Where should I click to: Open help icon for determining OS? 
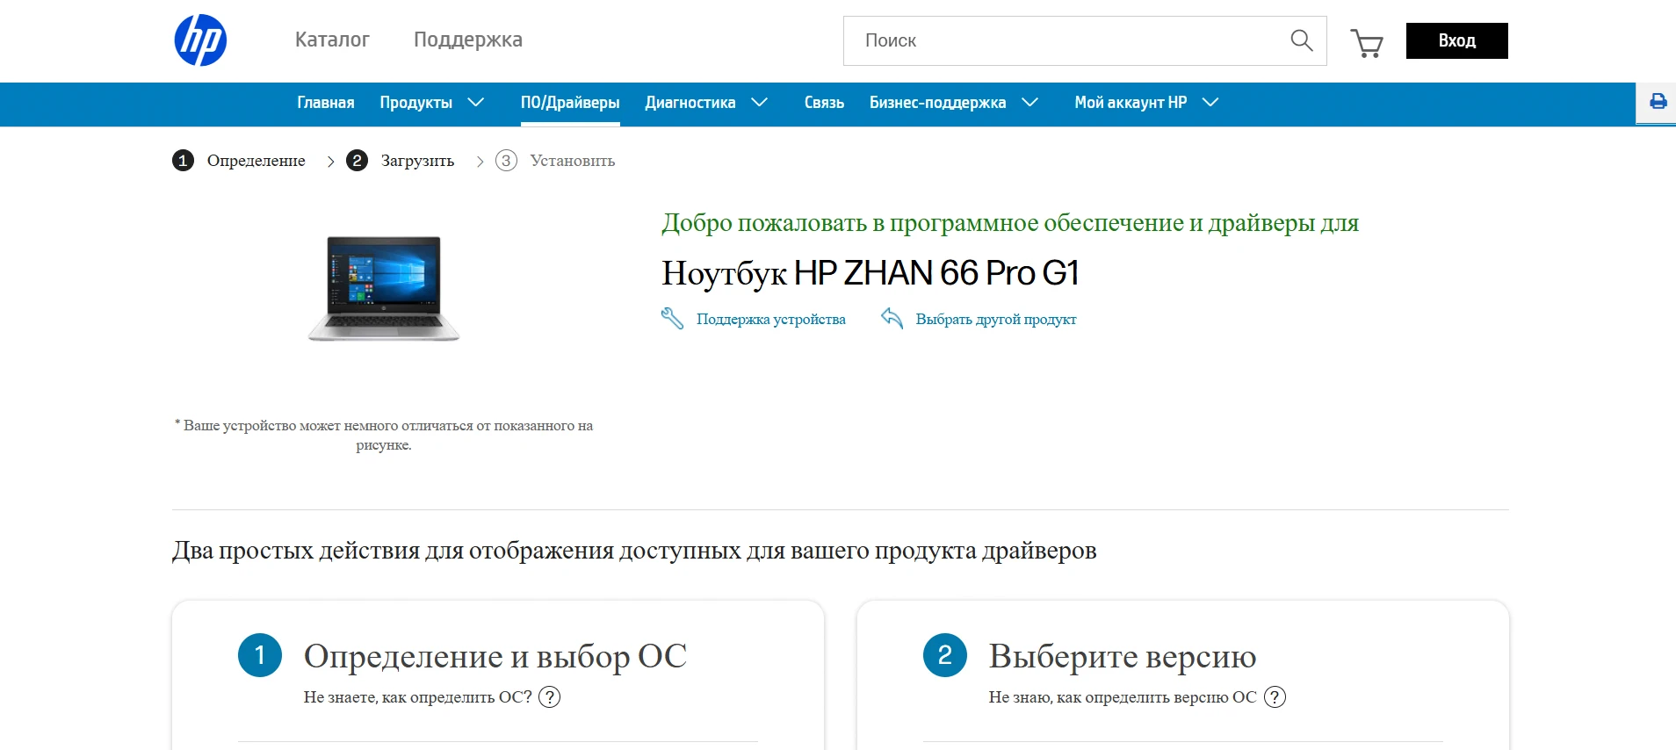pyautogui.click(x=549, y=697)
